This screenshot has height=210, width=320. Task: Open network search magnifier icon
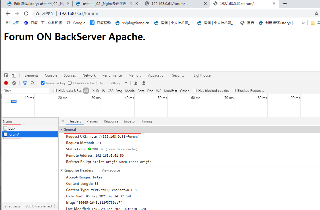(x=33, y=83)
